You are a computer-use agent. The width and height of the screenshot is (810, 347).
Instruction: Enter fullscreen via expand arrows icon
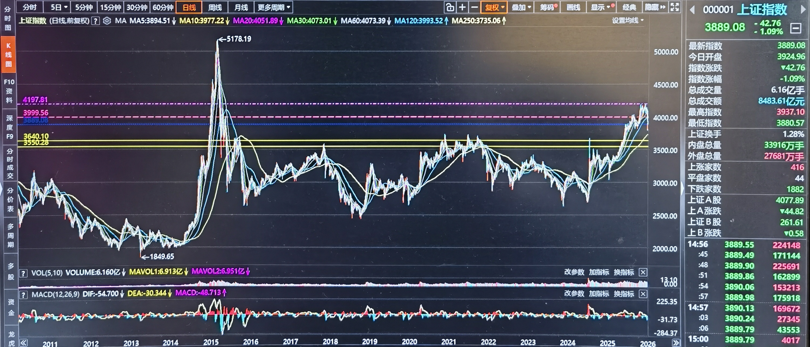(674, 7)
